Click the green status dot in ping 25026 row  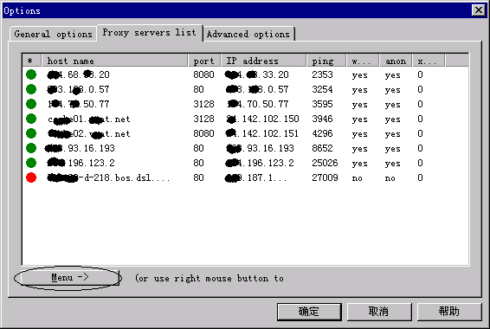click(31, 163)
